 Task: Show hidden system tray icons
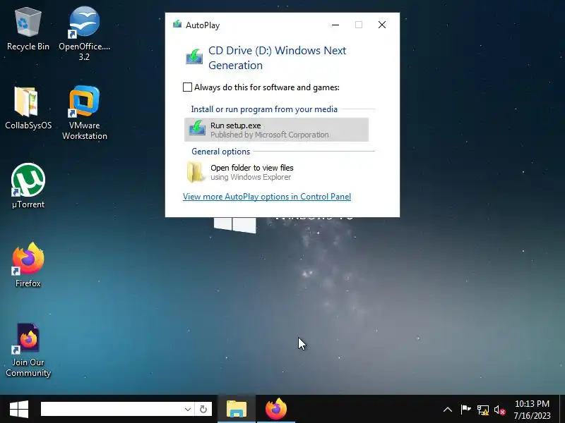448,410
